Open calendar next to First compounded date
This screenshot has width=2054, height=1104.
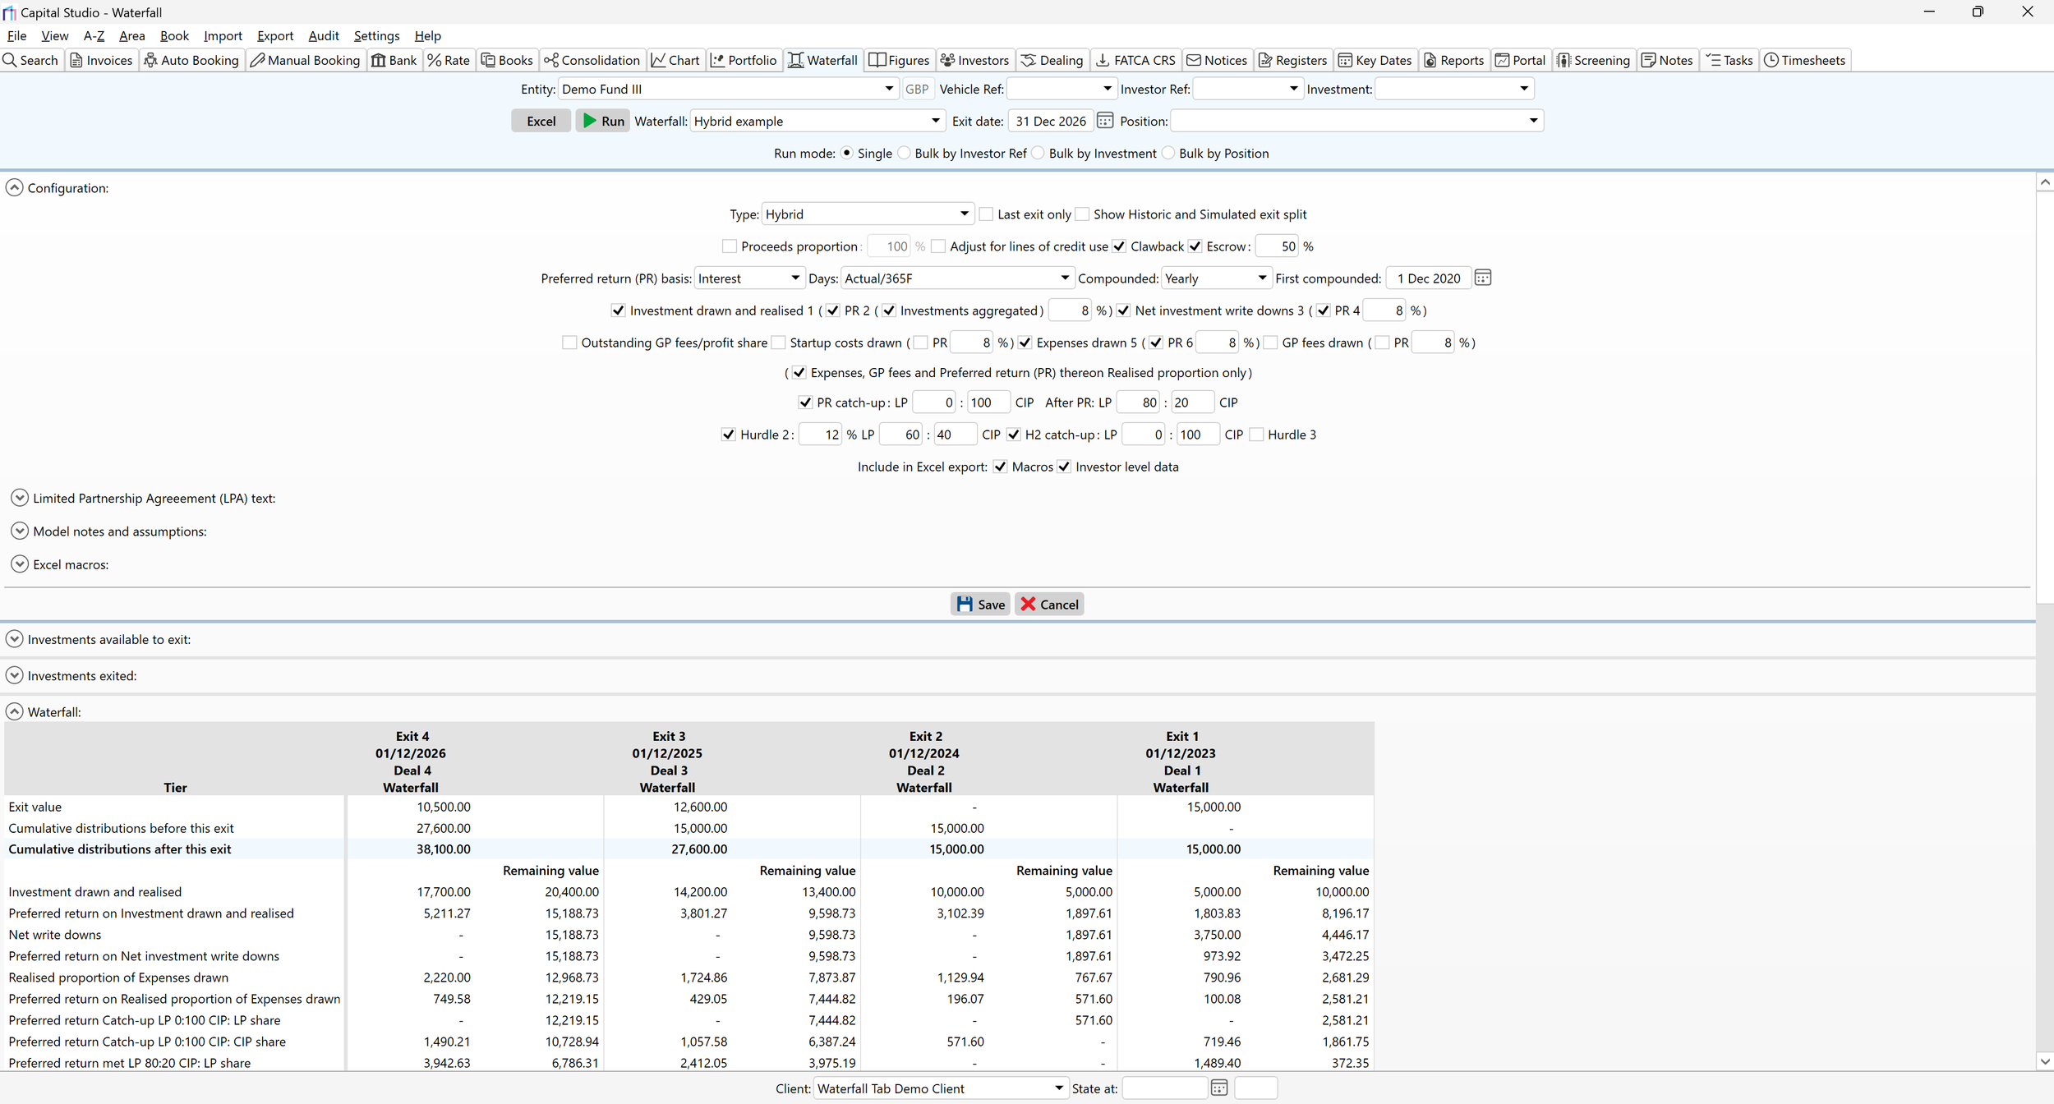tap(1482, 278)
